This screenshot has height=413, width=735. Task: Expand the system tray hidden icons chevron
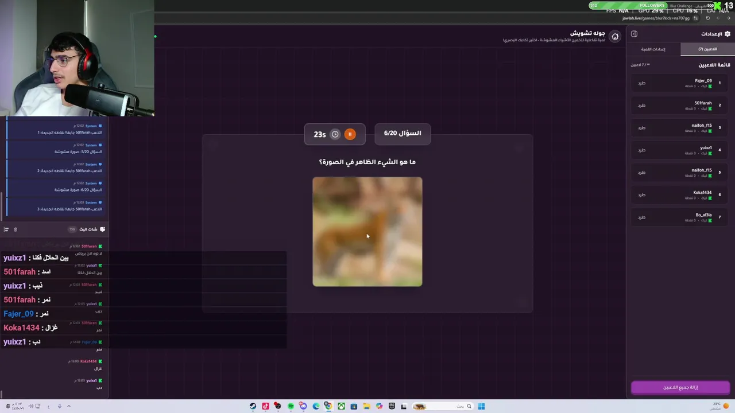coord(68,407)
